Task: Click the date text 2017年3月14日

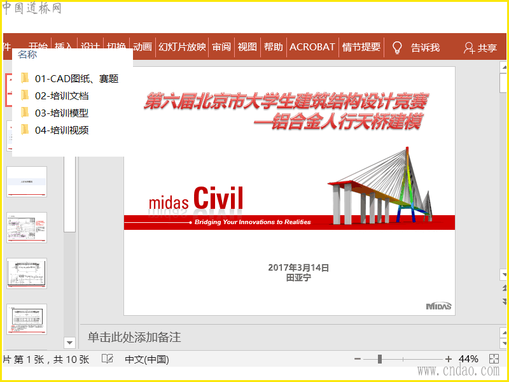Action: coord(298,267)
